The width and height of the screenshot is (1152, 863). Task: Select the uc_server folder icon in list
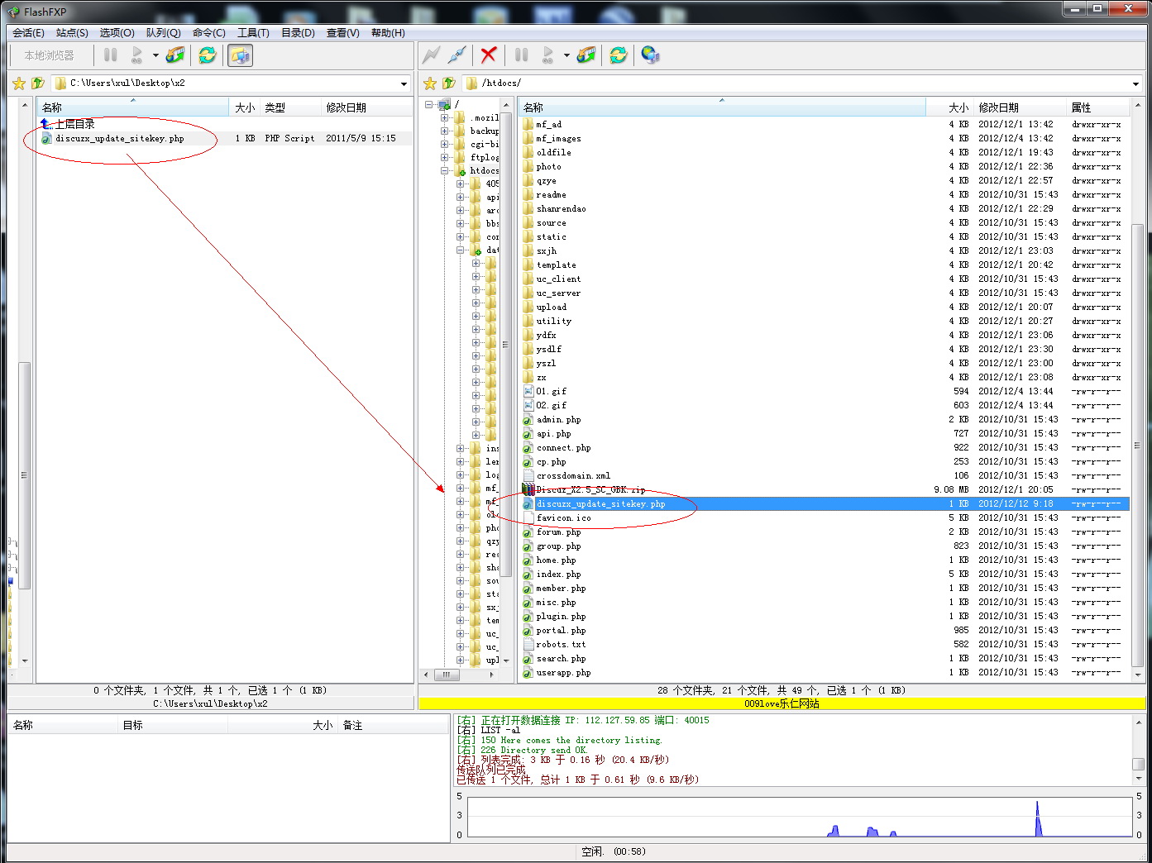(528, 293)
